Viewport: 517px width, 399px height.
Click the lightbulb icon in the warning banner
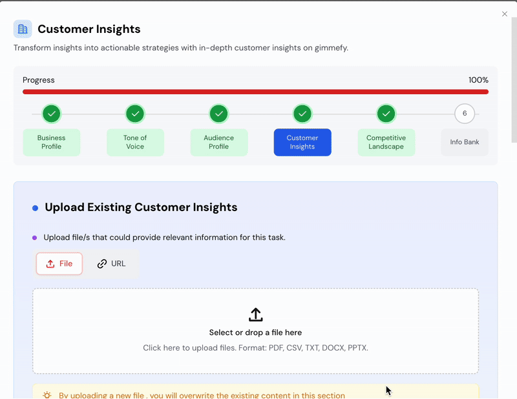pyautogui.click(x=47, y=395)
